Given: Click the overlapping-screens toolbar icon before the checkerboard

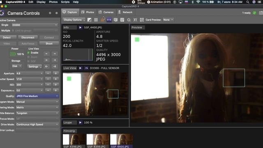Looking at the screenshot, I should click(x=115, y=20).
